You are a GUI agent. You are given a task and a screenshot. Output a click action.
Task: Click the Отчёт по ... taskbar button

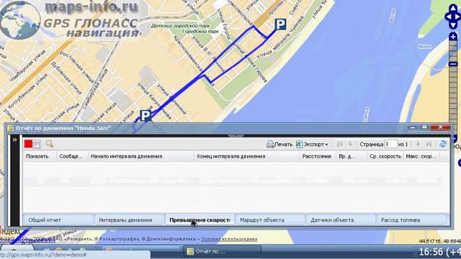(222, 252)
